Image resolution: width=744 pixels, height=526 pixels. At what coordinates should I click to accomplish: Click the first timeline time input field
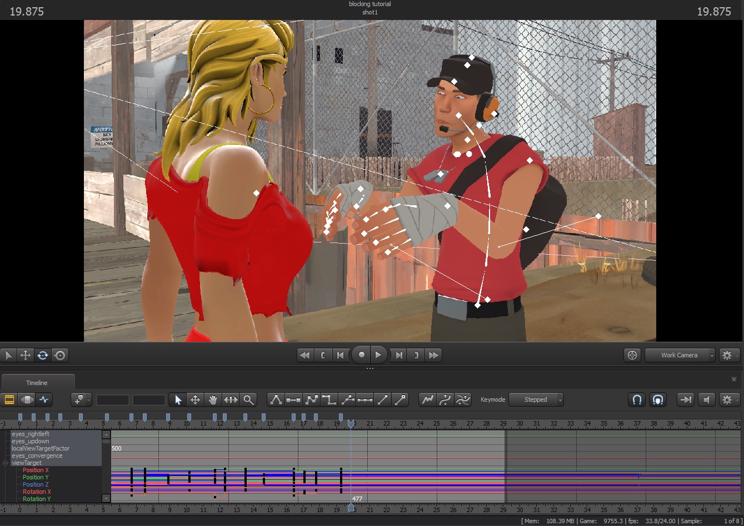coord(113,399)
